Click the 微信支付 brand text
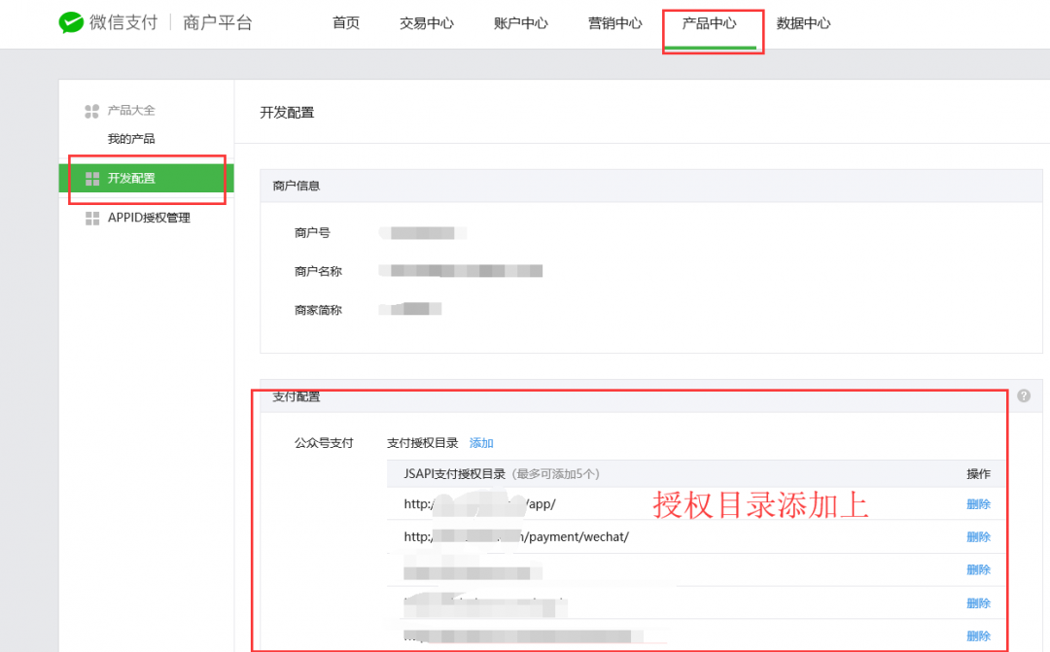Screen dimensions: 1050x652 [123, 22]
